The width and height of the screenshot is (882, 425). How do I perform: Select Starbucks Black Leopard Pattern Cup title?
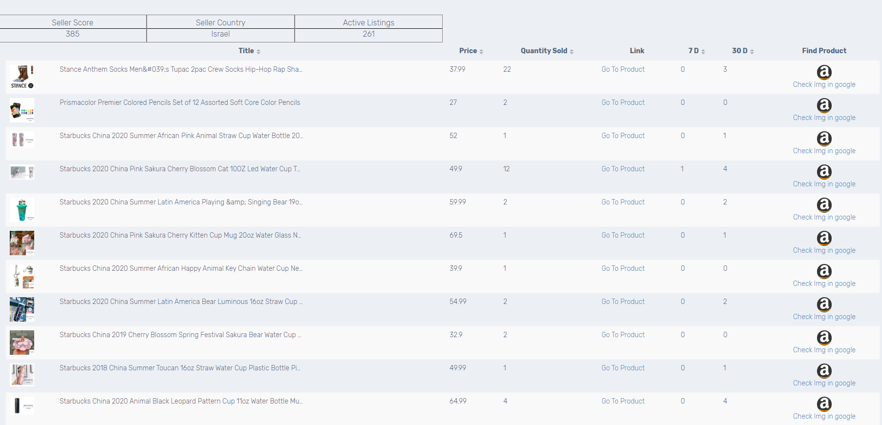point(181,401)
